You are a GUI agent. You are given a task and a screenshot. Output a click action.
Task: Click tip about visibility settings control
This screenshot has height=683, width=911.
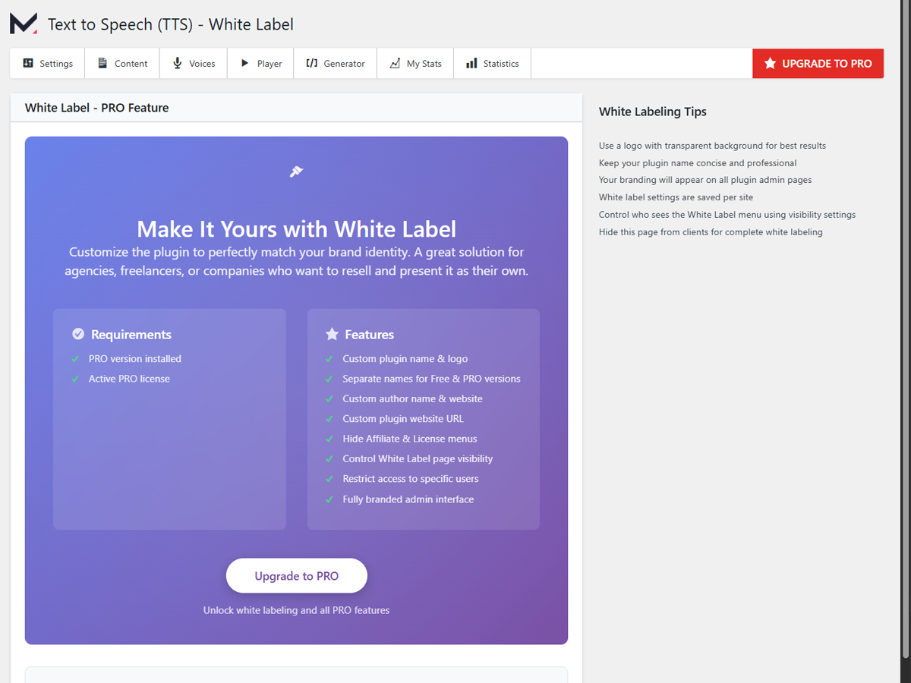coord(727,215)
